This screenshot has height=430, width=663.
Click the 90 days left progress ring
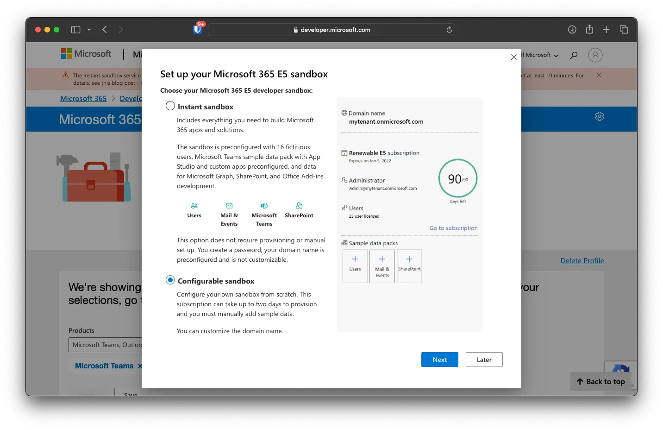point(457,178)
